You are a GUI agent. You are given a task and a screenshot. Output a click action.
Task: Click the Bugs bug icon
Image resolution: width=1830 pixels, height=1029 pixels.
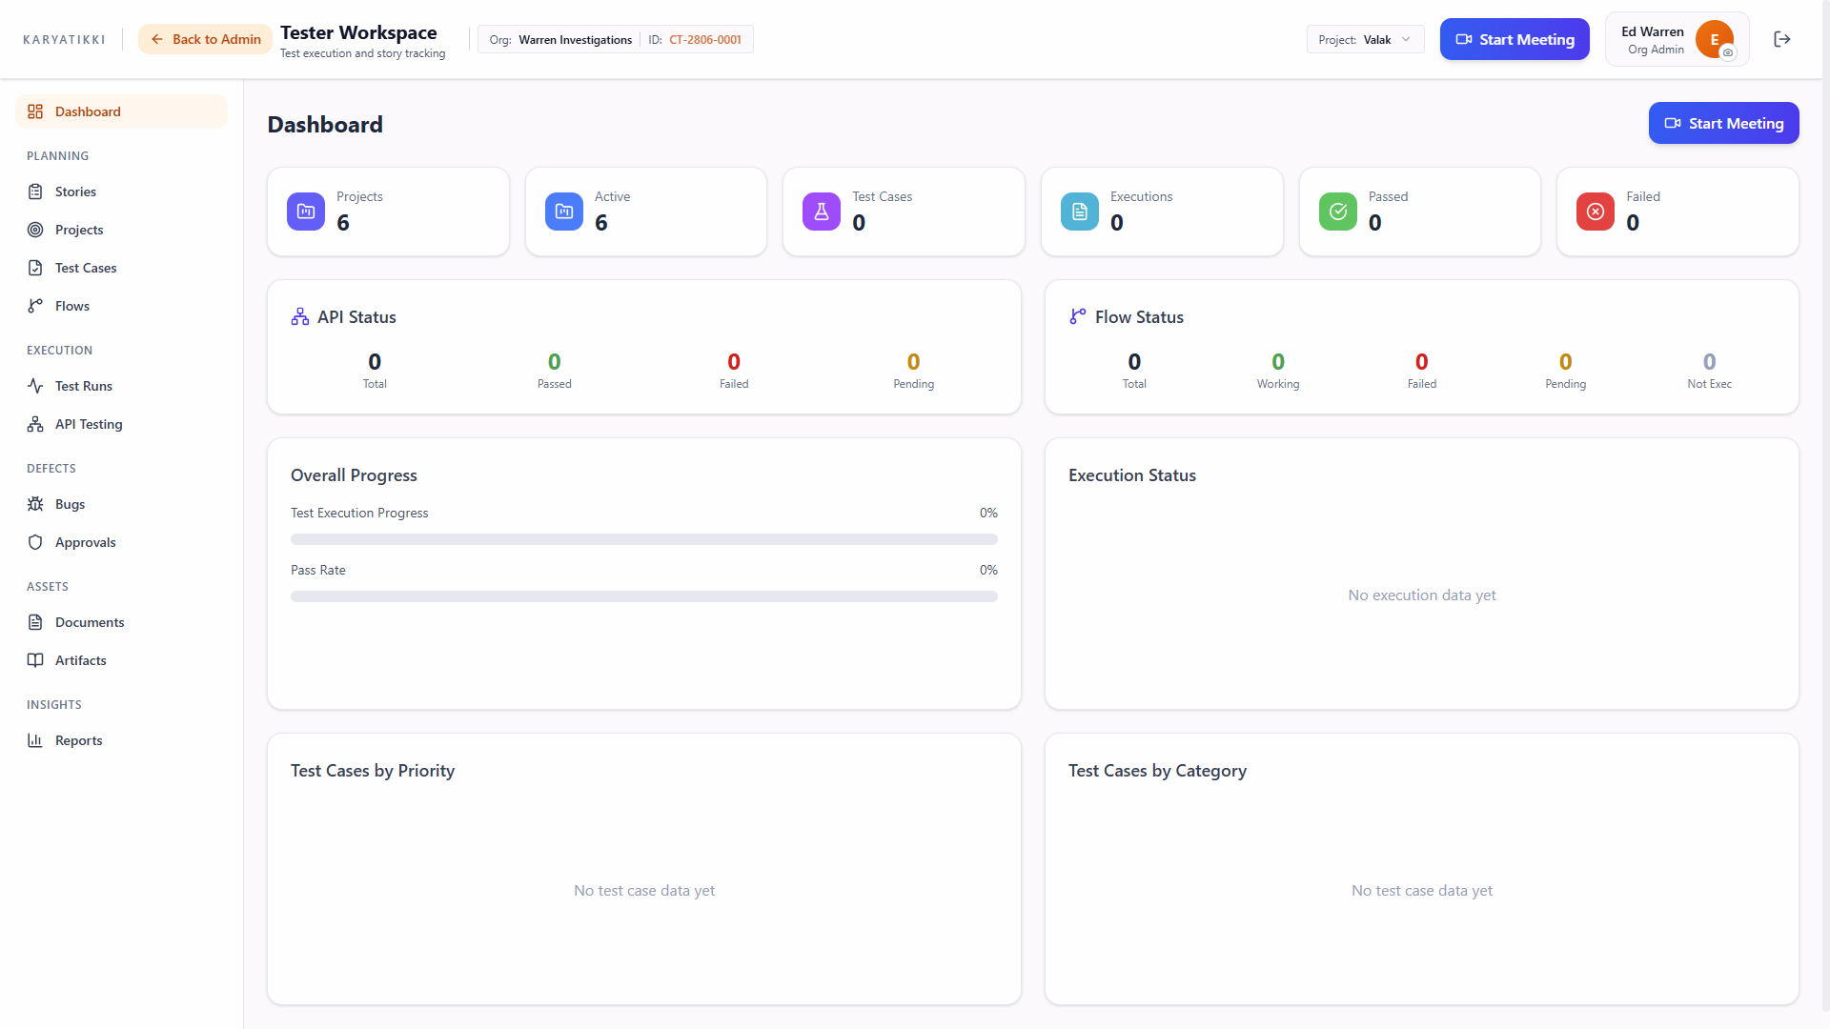pyautogui.click(x=35, y=504)
